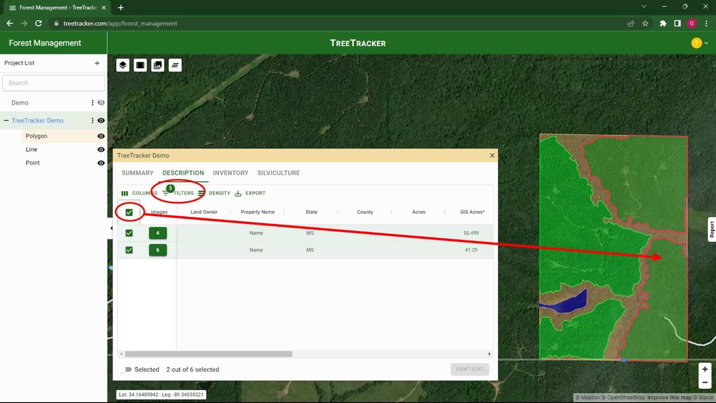Open the Report panel on the right edge
This screenshot has height=403, width=716.
click(712, 230)
